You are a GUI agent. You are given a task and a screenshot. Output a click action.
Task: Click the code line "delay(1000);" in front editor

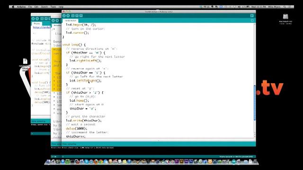pos(77,128)
